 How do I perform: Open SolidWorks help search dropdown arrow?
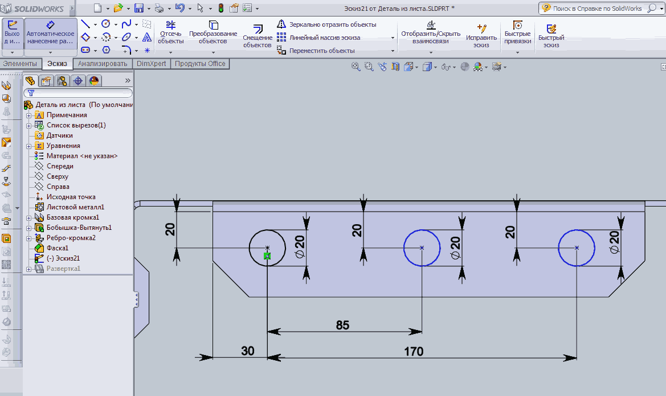tap(661, 8)
